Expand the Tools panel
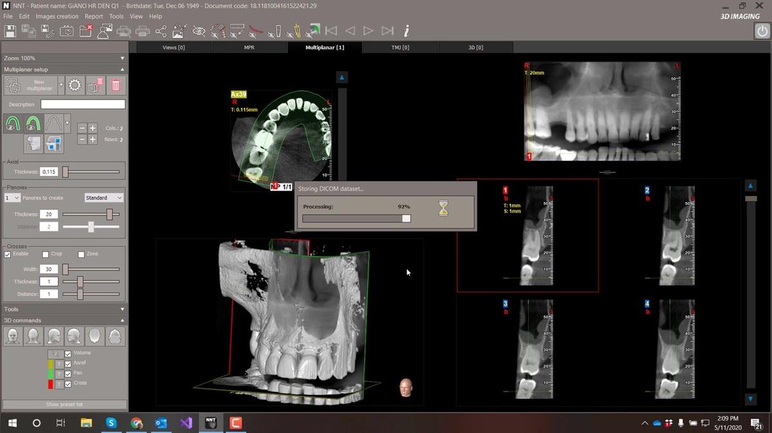The height and width of the screenshot is (433, 772). point(122,309)
